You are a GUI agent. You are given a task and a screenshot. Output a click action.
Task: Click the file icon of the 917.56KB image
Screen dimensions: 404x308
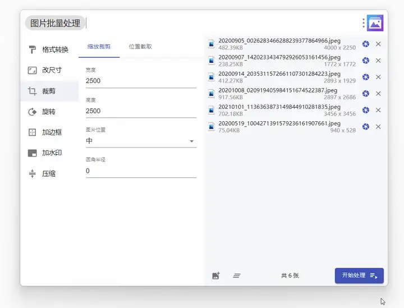212,94
